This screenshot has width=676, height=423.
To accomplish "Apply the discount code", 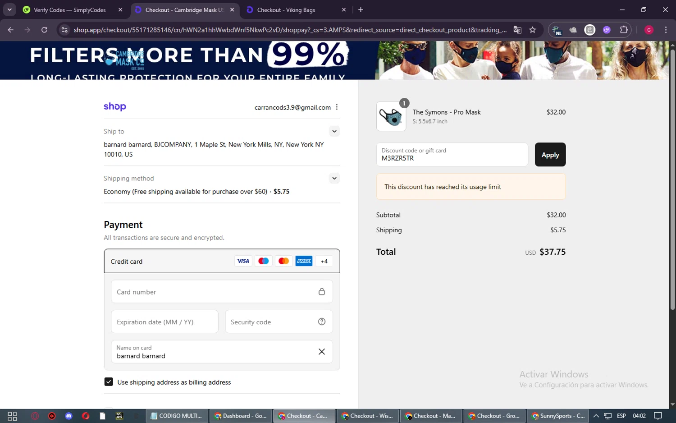I will 550,155.
